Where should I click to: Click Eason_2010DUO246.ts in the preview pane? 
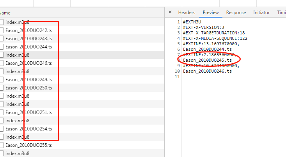(x=207, y=71)
